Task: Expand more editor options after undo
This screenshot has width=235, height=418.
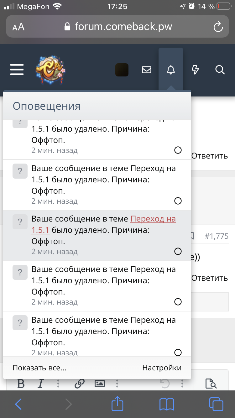Action: click(x=182, y=383)
